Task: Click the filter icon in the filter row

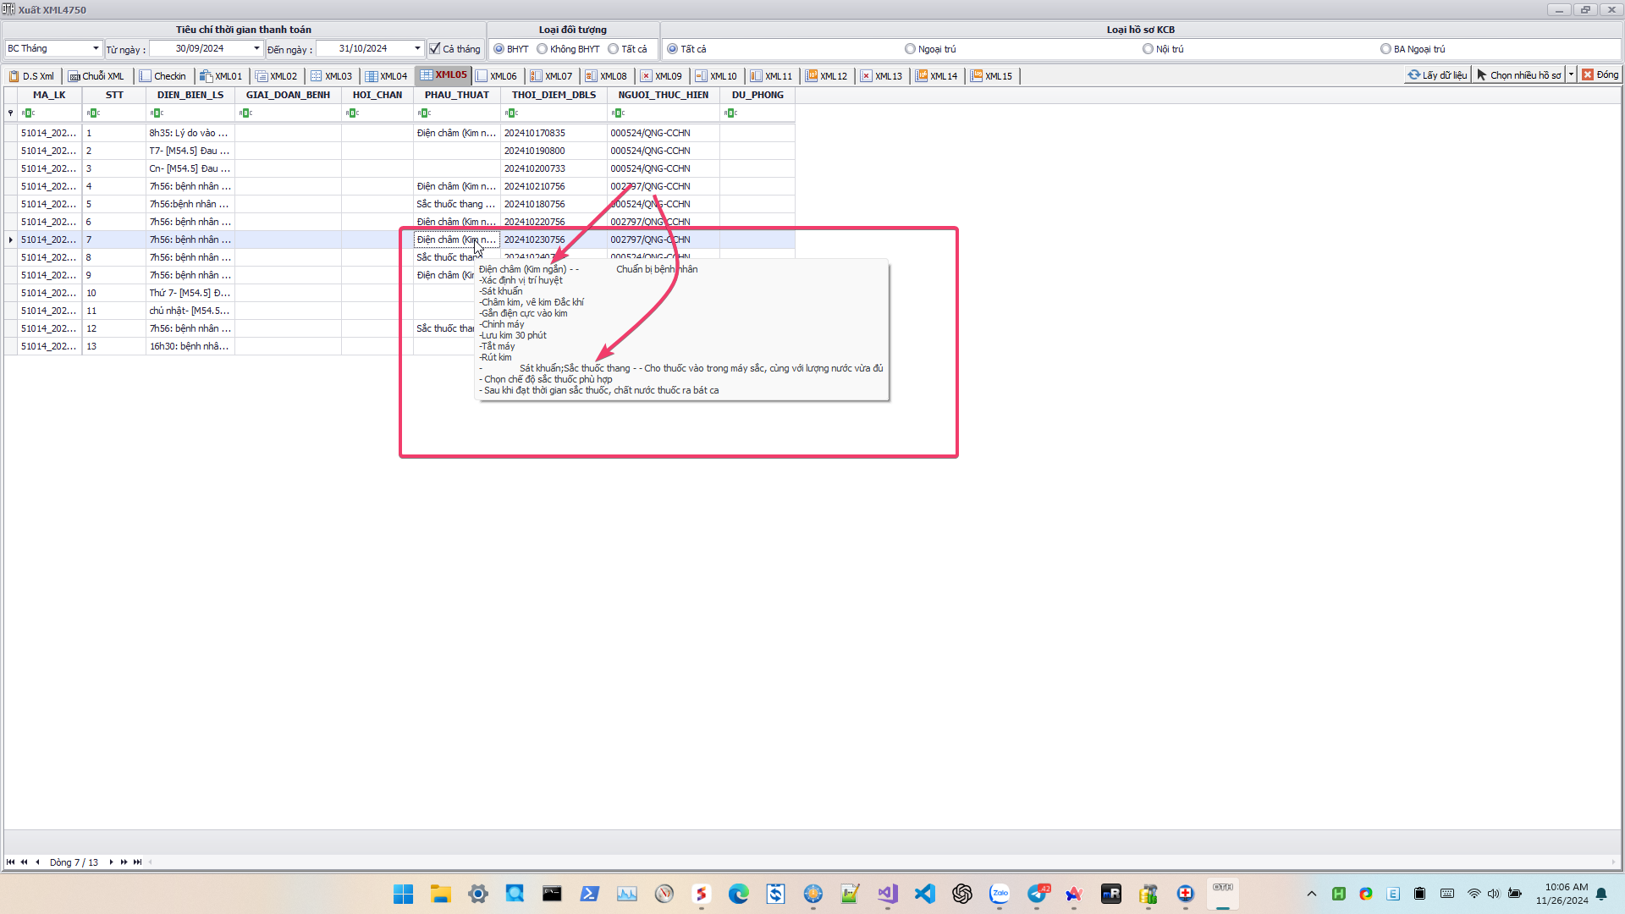Action: click(x=10, y=113)
